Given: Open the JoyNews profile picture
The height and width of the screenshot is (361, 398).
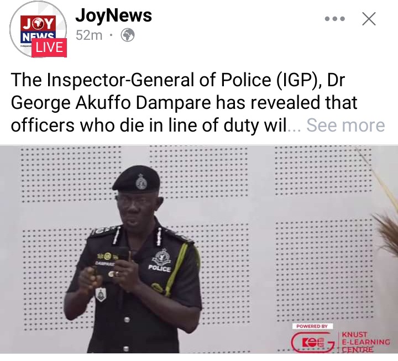Looking at the screenshot, I should 38,29.
